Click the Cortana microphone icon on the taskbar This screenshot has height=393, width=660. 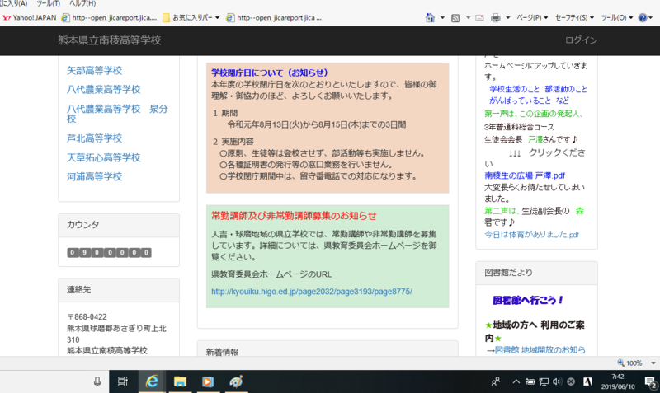pyautogui.click(x=97, y=381)
